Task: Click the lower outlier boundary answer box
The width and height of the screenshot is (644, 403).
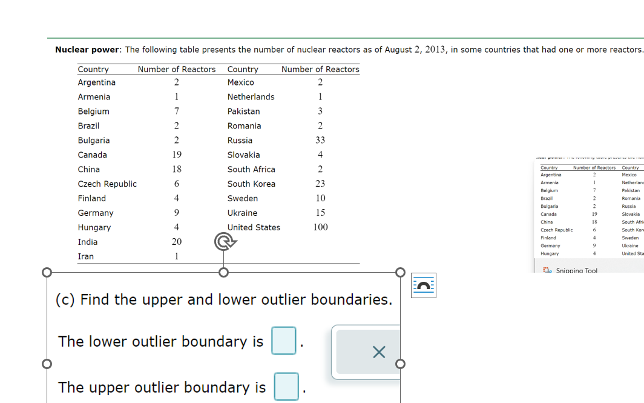Action: [x=284, y=341]
